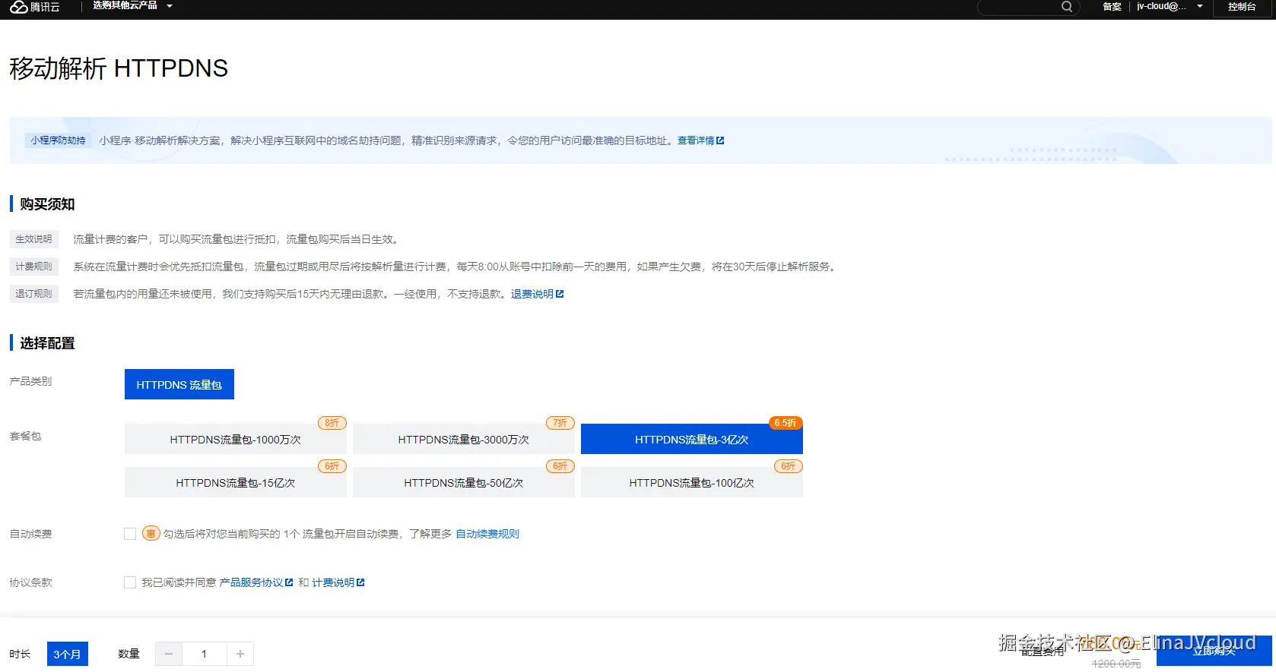The width and height of the screenshot is (1276, 672).
Task: Select HTTPDNS 流量包 product type
Action: 179,384
